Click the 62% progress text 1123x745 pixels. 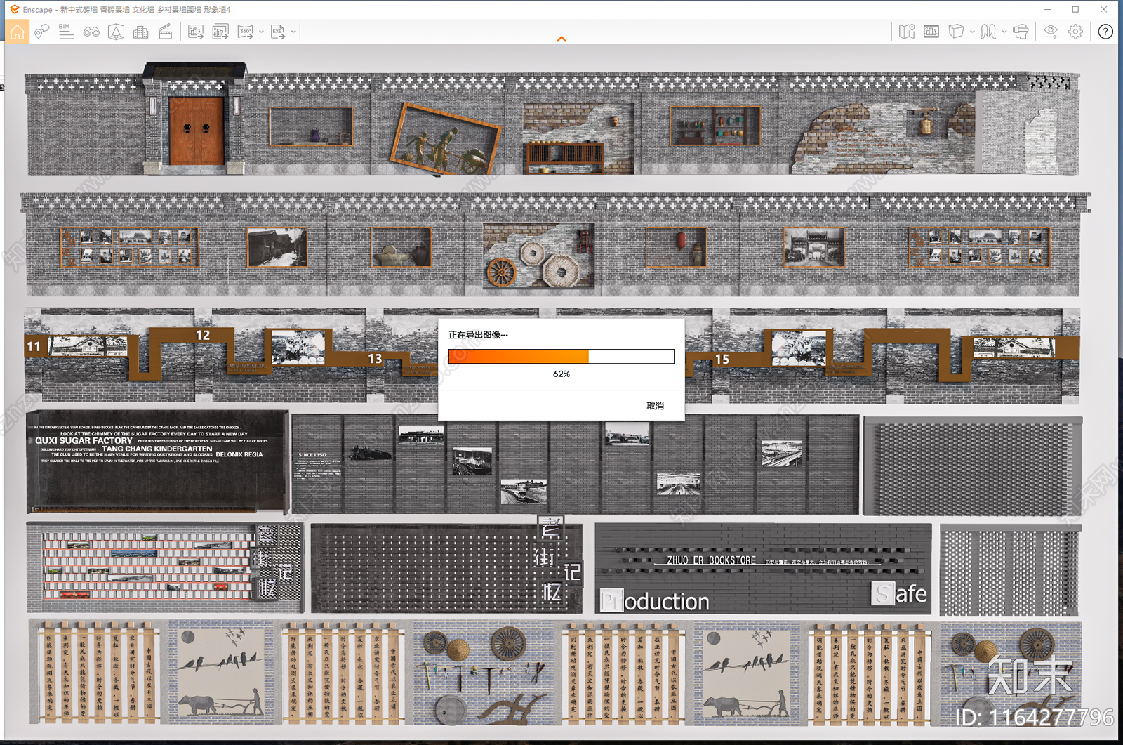(x=561, y=374)
